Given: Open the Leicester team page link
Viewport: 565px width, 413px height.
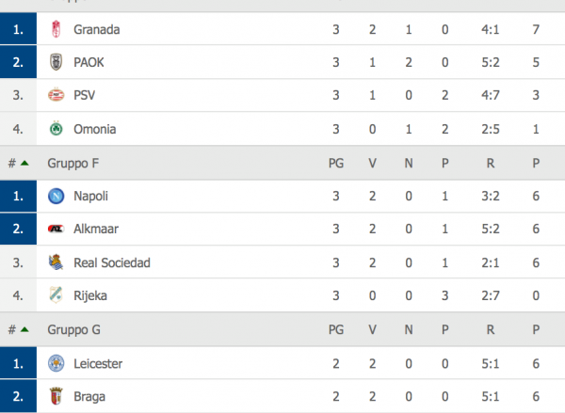Looking at the screenshot, I should 98,363.
